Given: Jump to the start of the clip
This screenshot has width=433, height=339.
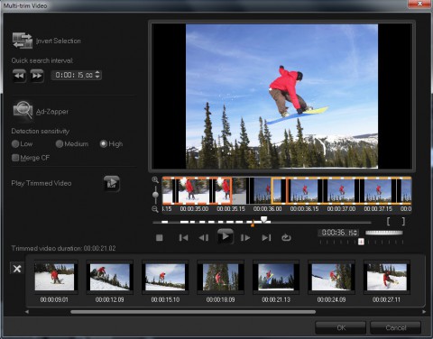Looking at the screenshot, I should (x=183, y=238).
